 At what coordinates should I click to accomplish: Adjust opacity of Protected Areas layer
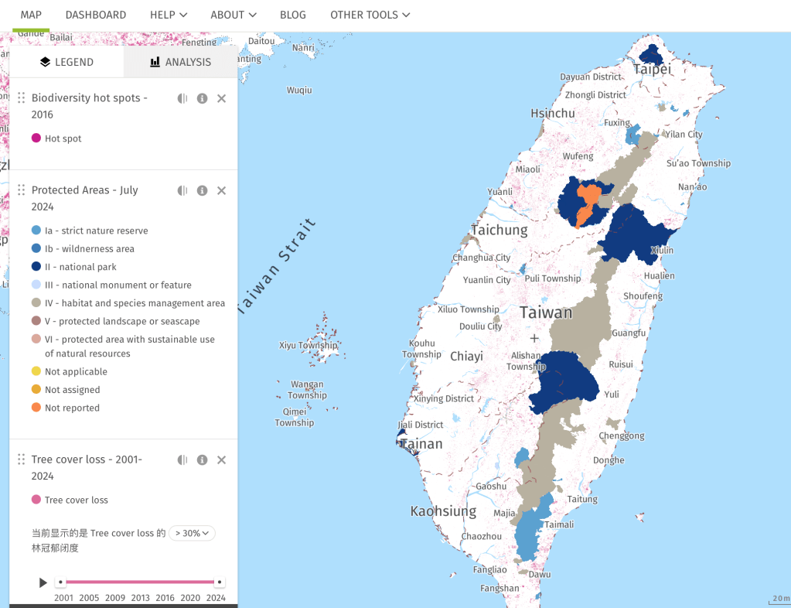pyautogui.click(x=182, y=190)
